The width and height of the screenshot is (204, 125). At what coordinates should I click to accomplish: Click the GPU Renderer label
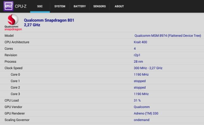15,113
